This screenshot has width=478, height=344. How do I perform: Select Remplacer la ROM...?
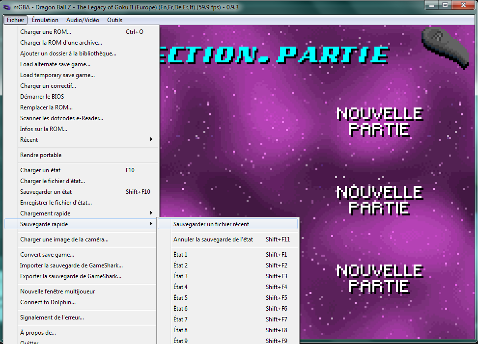point(82,107)
